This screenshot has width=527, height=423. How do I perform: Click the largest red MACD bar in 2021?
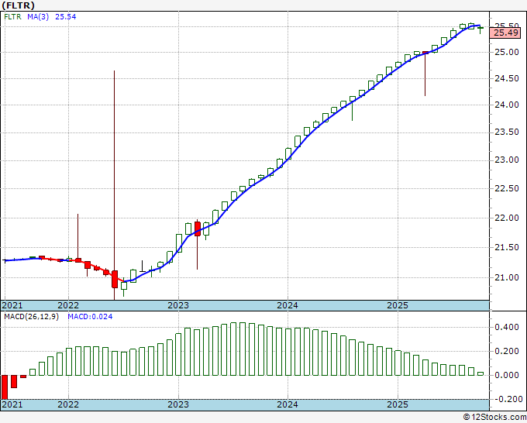point(5,387)
